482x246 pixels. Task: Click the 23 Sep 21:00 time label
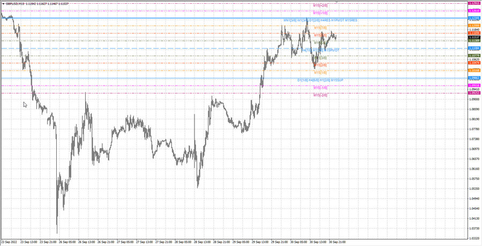48,242
